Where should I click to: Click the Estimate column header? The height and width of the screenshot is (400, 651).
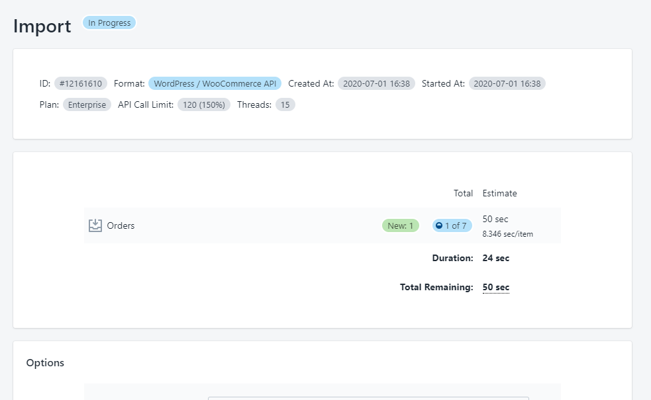(499, 194)
